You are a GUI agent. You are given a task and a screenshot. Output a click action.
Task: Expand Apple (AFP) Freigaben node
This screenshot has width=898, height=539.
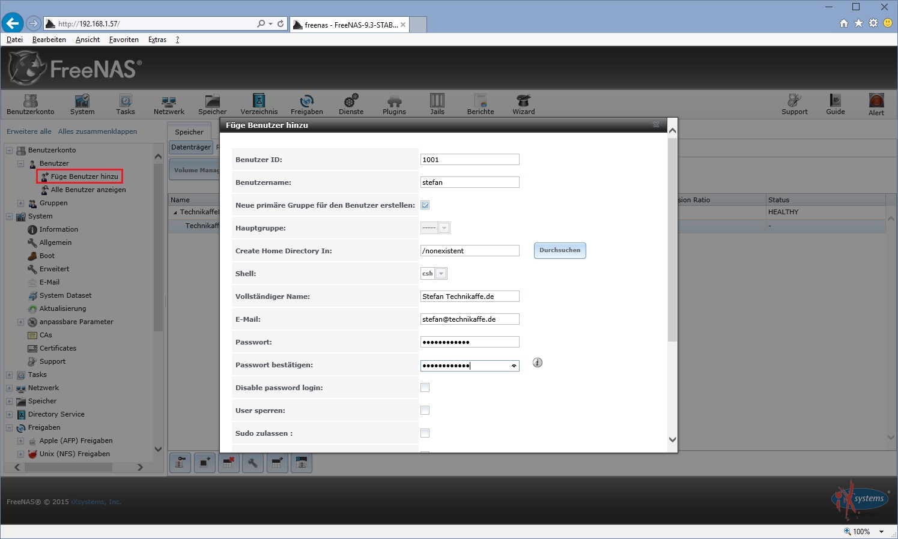(20, 441)
